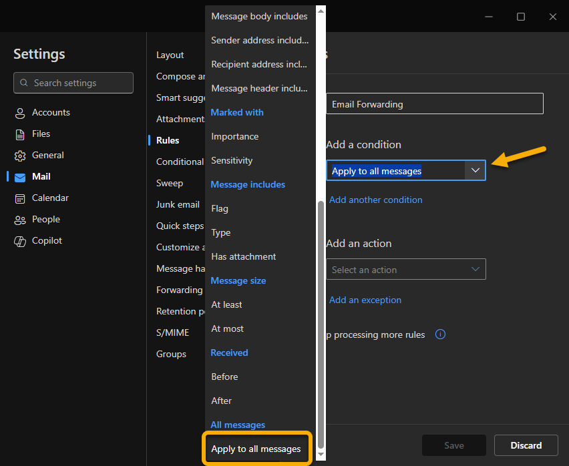Click the info icon next to processing rules

440,334
